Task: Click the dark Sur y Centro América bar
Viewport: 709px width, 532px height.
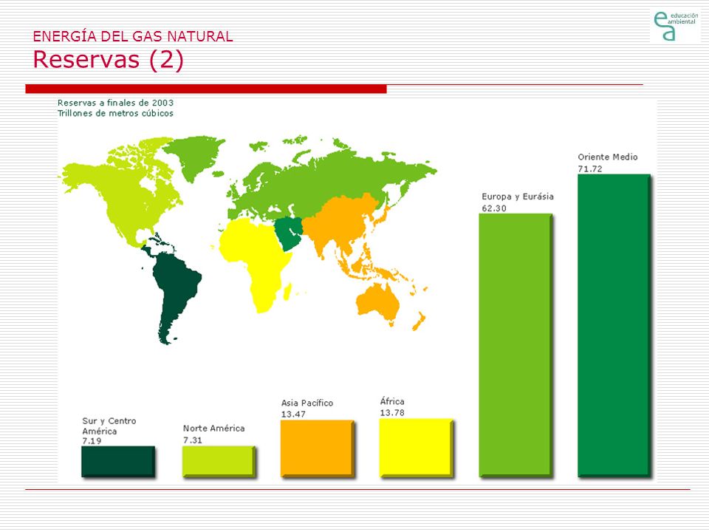Action: click(118, 461)
